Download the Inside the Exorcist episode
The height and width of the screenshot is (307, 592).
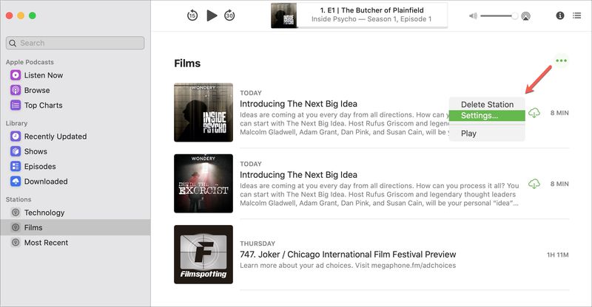pos(534,184)
